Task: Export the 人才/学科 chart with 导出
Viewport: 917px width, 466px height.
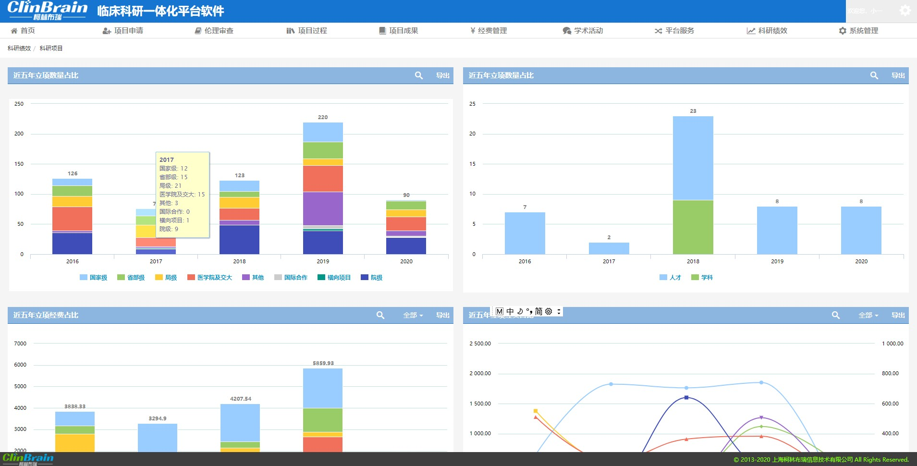Action: 898,75
